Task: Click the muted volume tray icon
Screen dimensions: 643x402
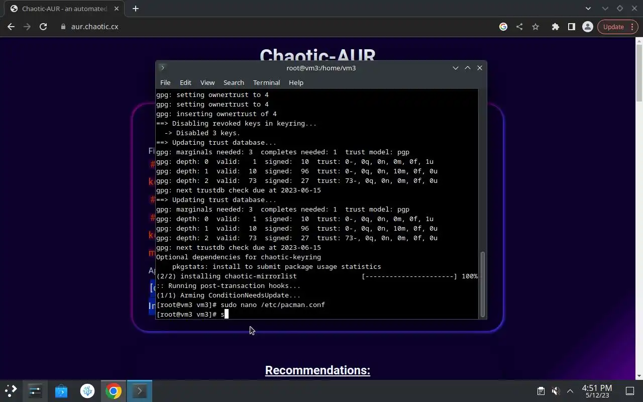Action: (x=556, y=391)
